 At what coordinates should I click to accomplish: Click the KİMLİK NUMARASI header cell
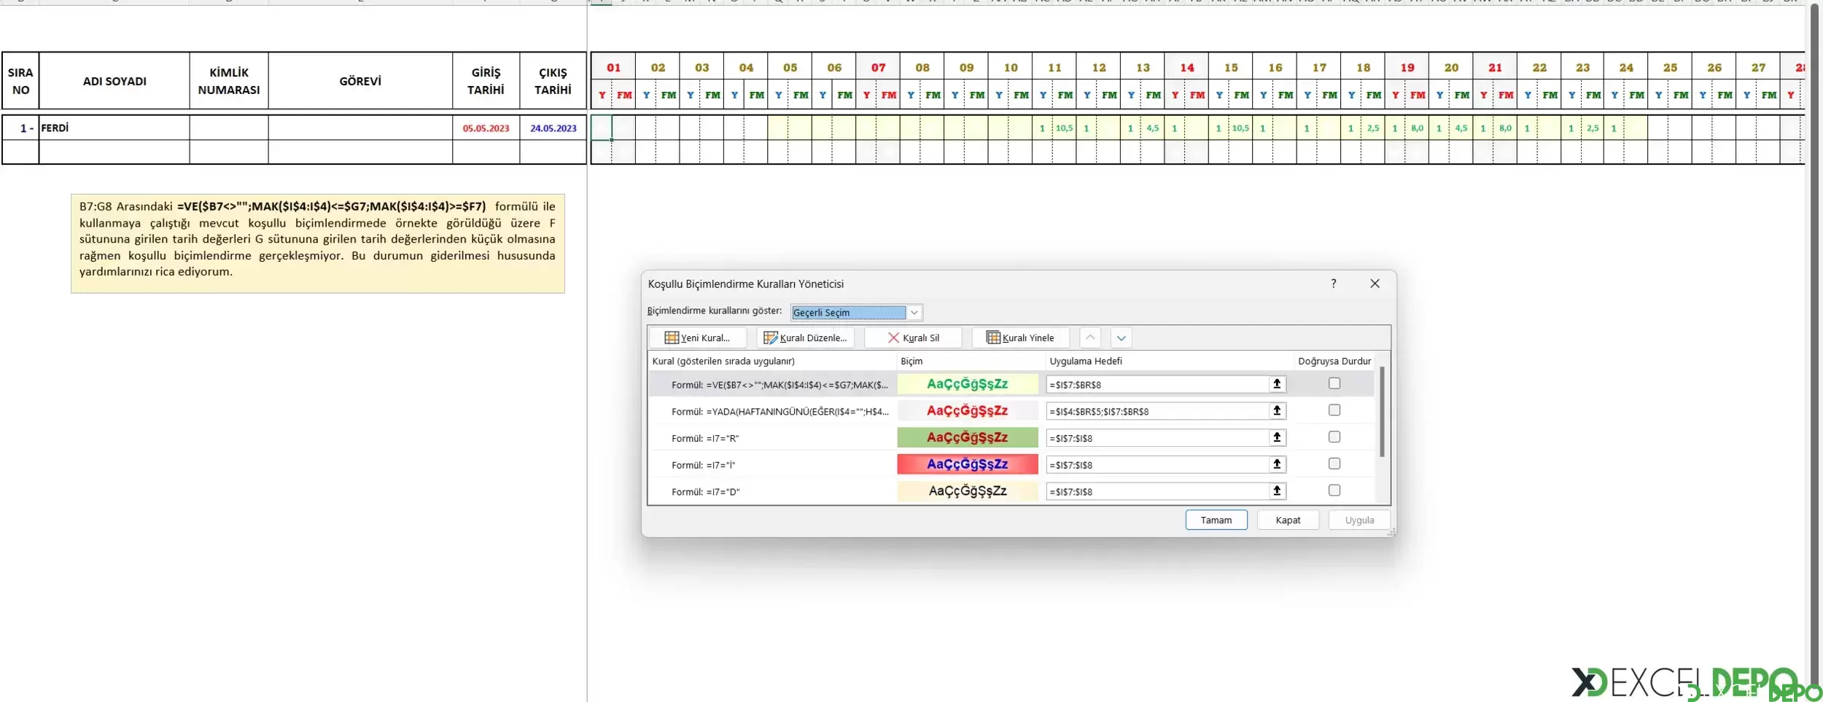(x=229, y=81)
